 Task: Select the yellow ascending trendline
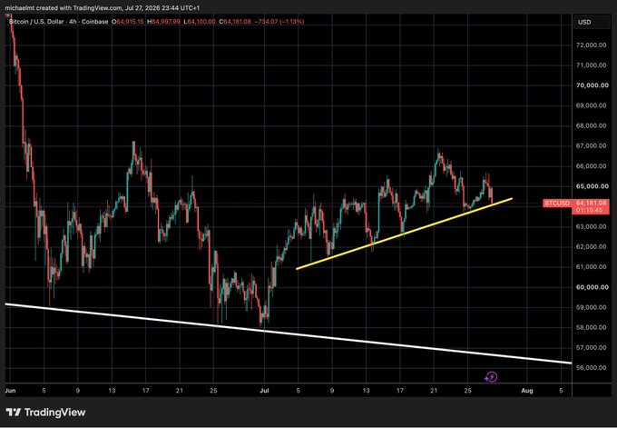pyautogui.click(x=404, y=234)
